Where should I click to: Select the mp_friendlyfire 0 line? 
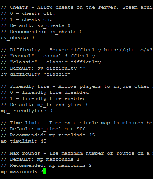[27, 111]
